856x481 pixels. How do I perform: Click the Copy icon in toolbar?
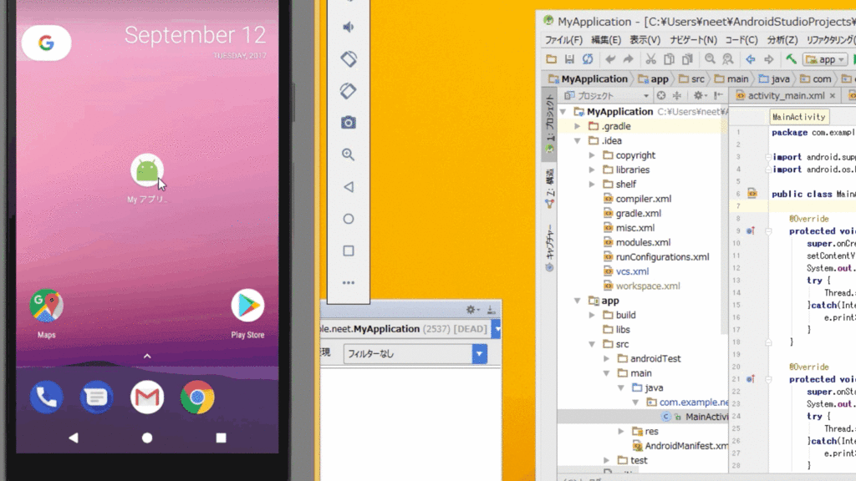click(669, 59)
